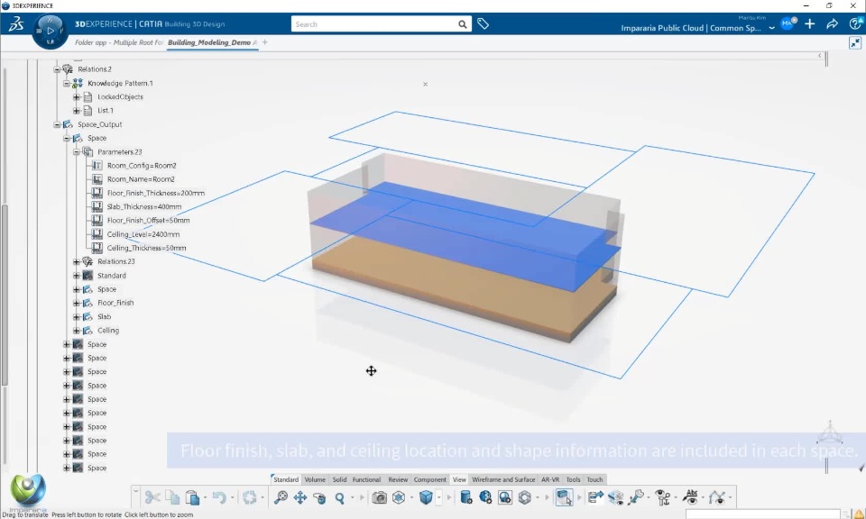Switch to the Solid toolbar tab

(340, 480)
